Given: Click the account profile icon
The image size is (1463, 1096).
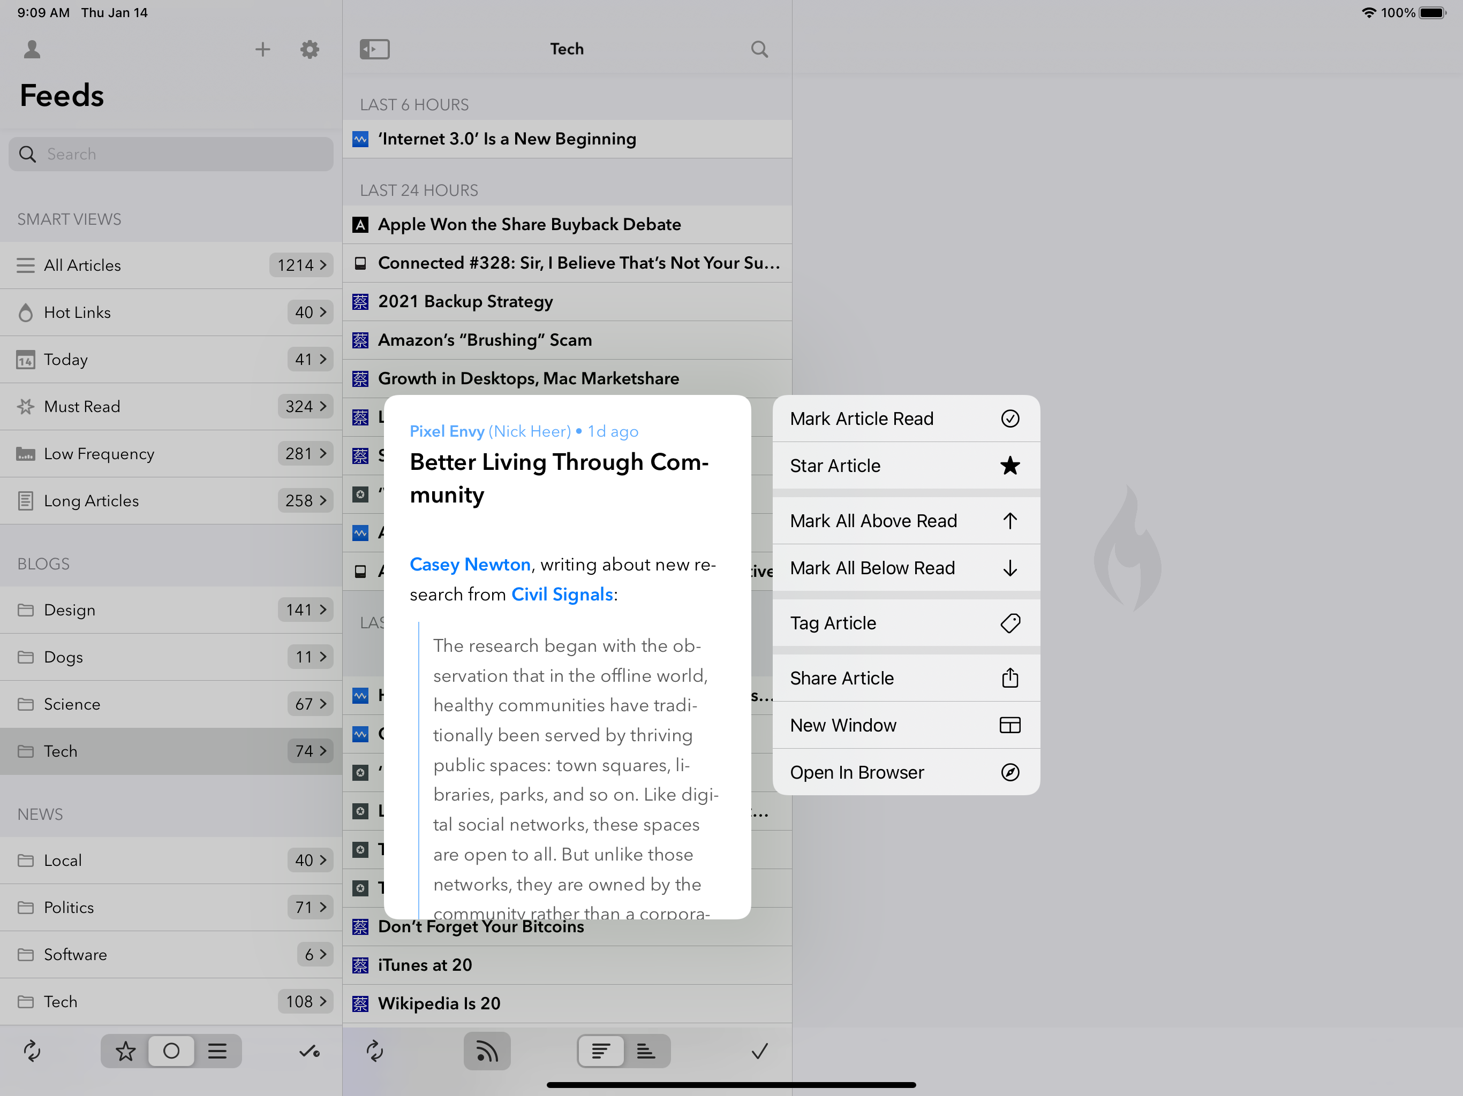Looking at the screenshot, I should tap(32, 50).
